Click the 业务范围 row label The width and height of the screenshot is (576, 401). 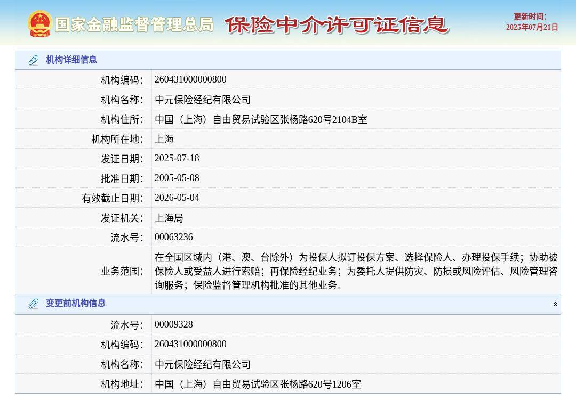pos(122,272)
